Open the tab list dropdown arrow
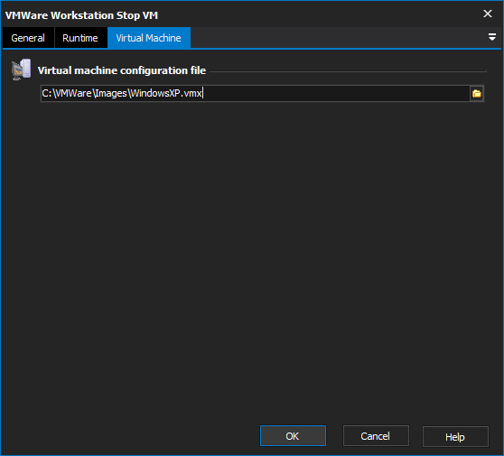The width and height of the screenshot is (504, 456). coord(491,37)
